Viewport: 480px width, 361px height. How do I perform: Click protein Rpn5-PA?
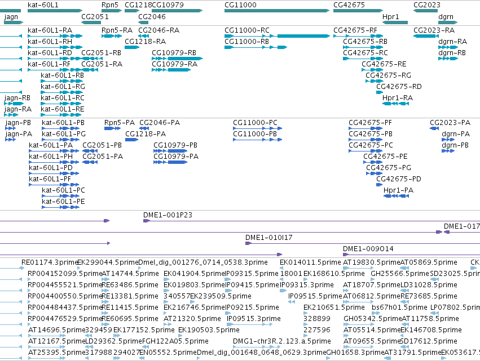[112, 128]
